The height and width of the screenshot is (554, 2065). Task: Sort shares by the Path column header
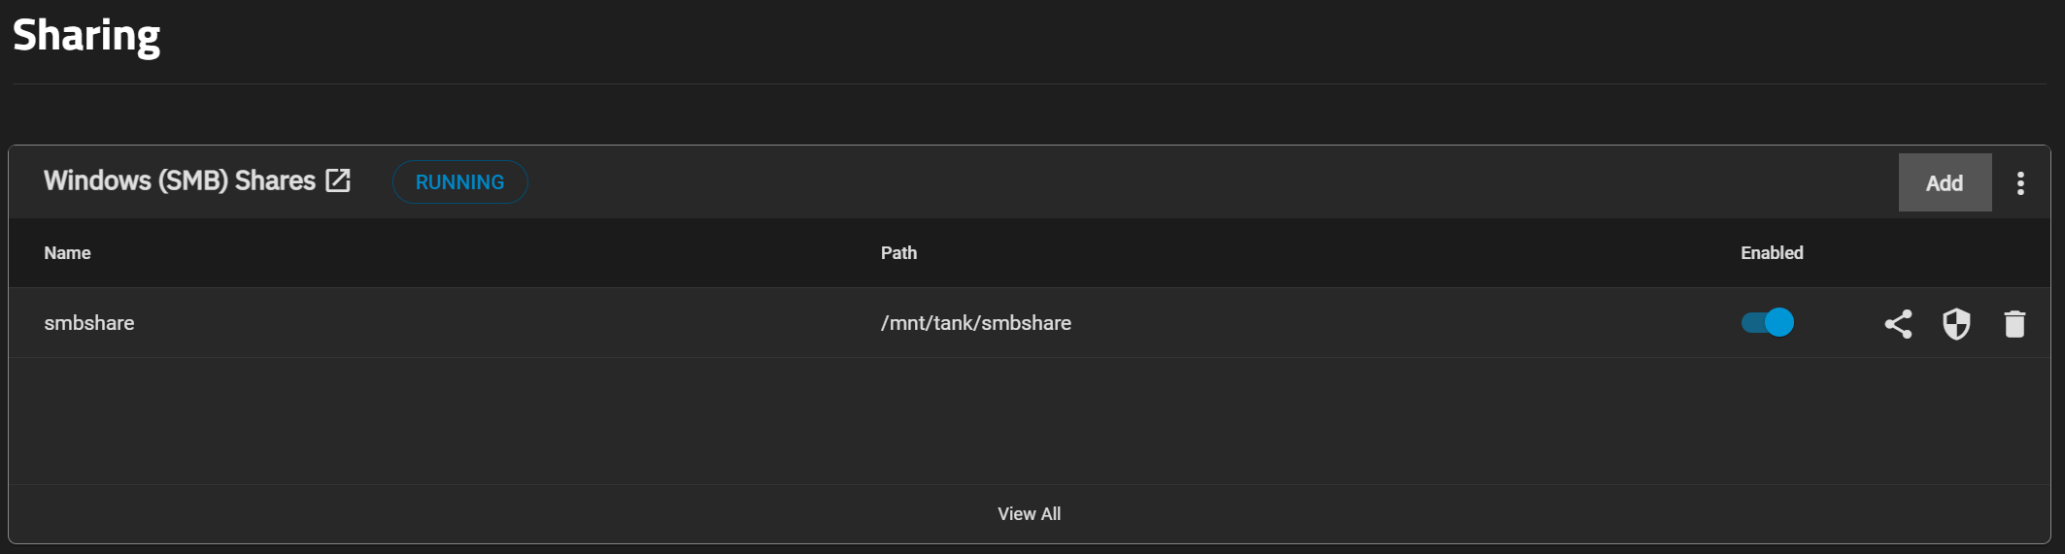coord(898,252)
